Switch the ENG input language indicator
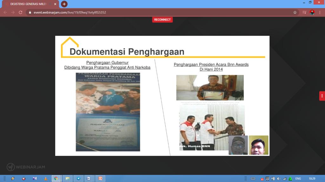 298,179
